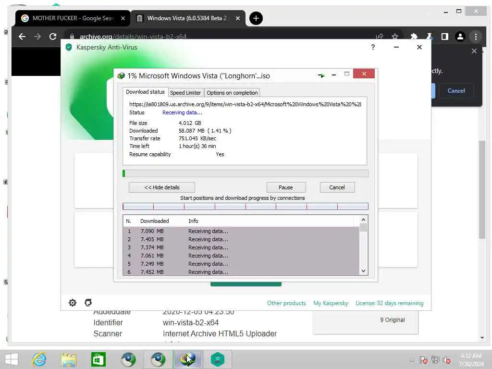Click the win-vista-b2-x64 identifier text
Viewport: 492px width, 369px height.
pos(190,322)
